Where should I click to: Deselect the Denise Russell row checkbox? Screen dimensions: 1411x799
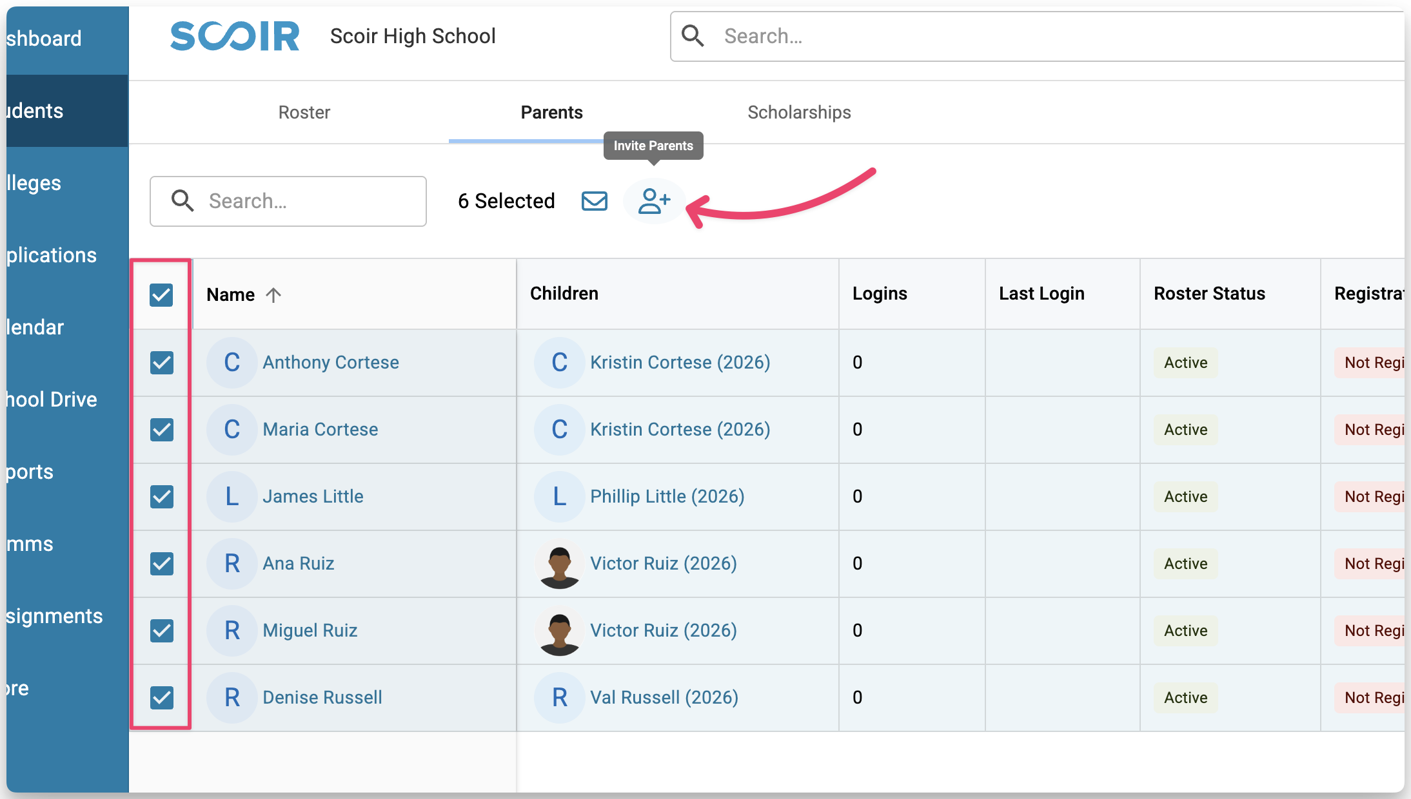pyautogui.click(x=162, y=698)
